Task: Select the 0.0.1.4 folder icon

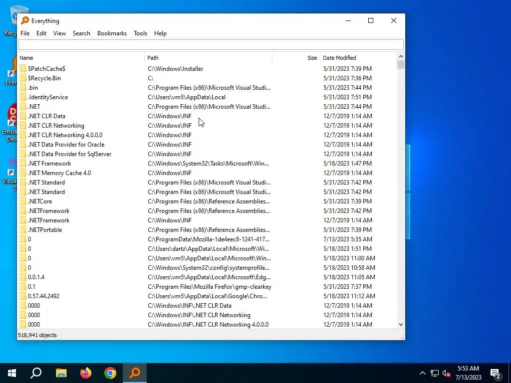Action: coord(23,277)
